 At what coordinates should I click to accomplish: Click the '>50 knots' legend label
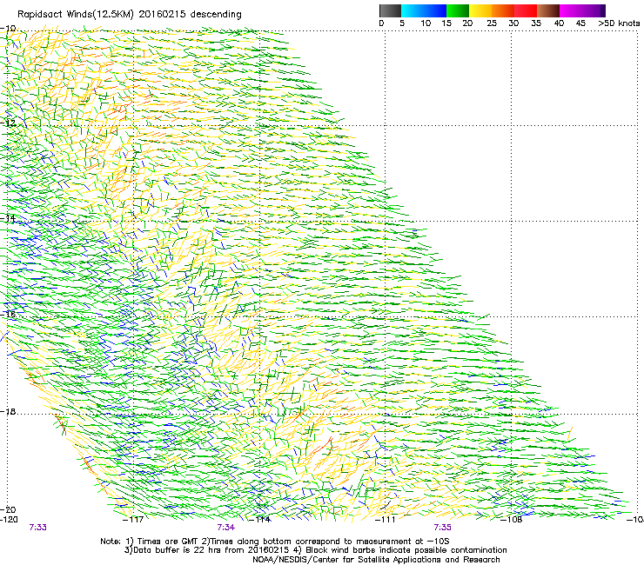(619, 23)
